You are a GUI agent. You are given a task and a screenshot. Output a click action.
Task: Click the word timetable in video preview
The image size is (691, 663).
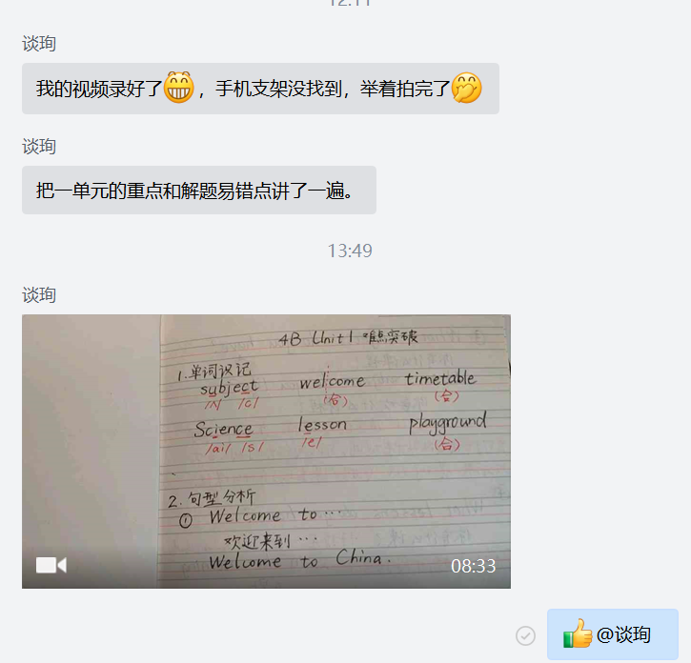coord(440,378)
